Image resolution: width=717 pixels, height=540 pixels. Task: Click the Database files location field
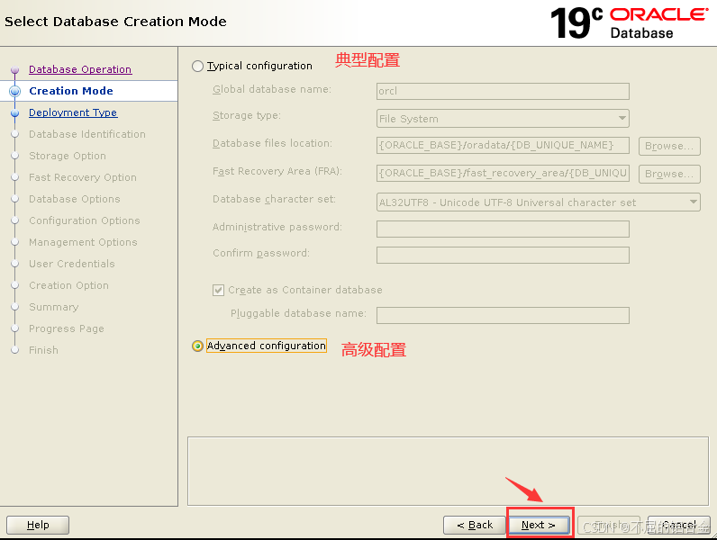503,146
